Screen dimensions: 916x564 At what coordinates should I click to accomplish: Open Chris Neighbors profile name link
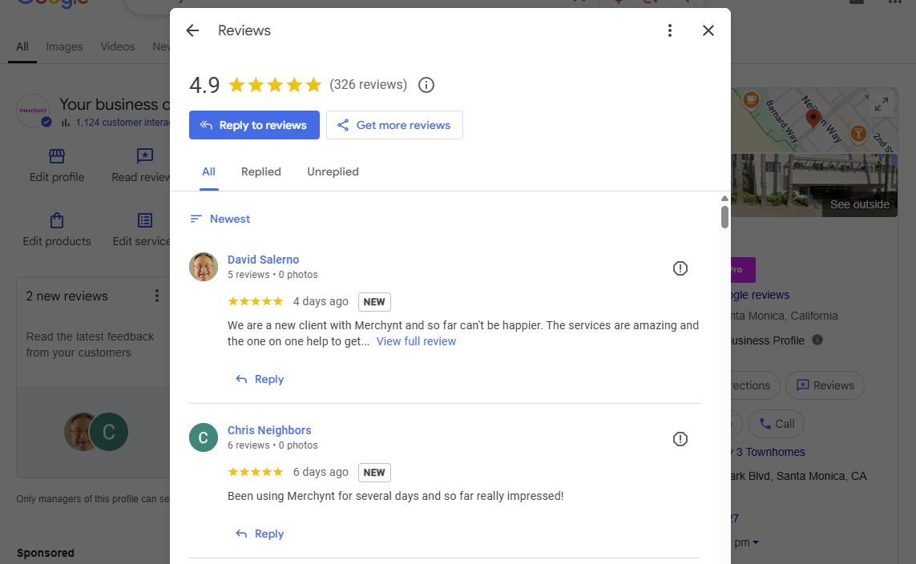269,430
